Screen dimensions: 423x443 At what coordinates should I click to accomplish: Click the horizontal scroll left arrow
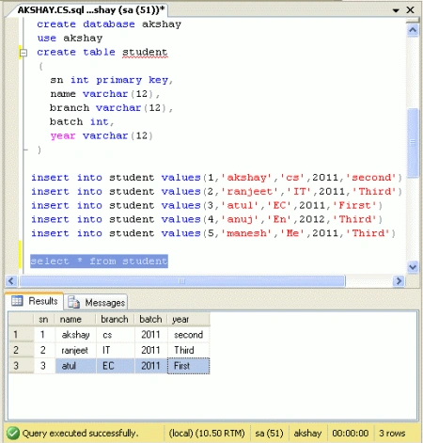11,281
